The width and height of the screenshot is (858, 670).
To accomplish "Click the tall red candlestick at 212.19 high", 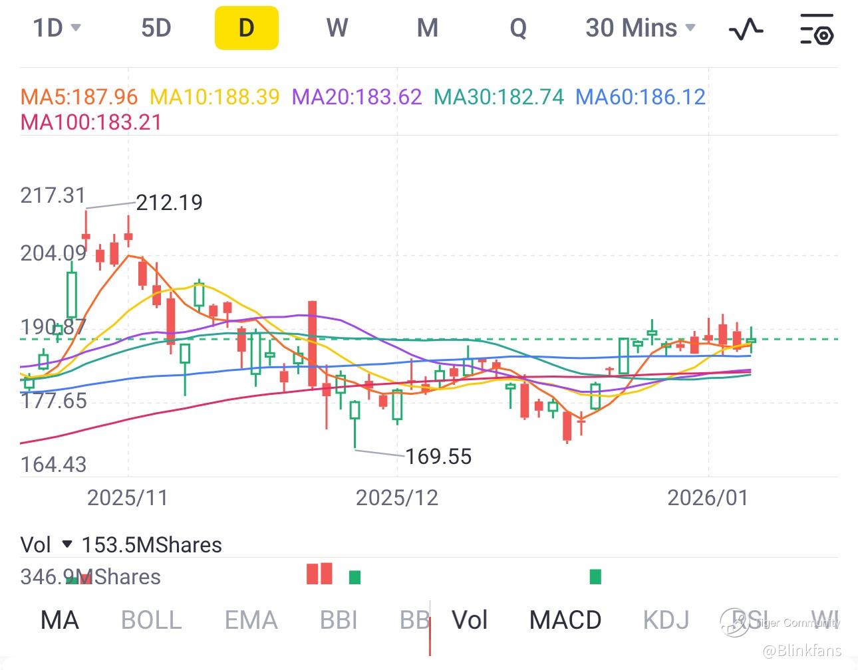I will click(86, 229).
